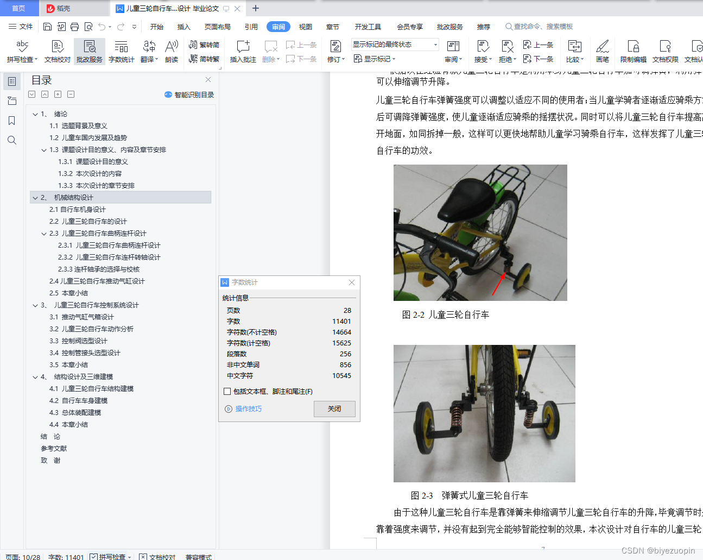
Task: Select the 画笔 ink pen tool
Action: click(603, 51)
